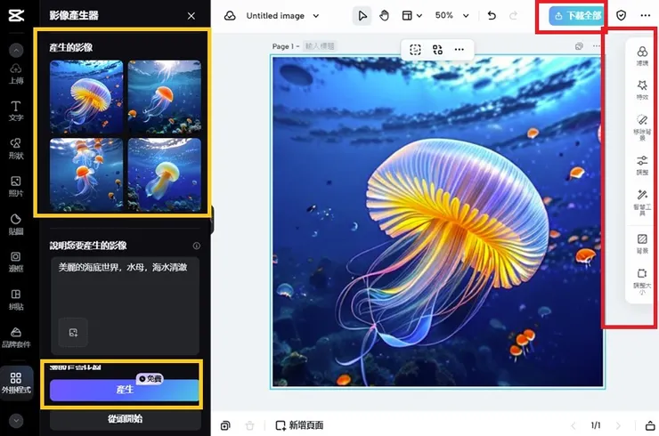659x436 pixels.
Task: Open the Adjust (調整) tool
Action: point(642,166)
